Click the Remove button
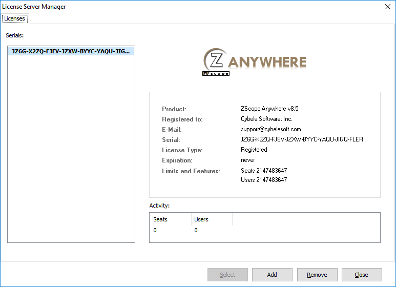The width and height of the screenshot is (396, 287). coord(317,275)
